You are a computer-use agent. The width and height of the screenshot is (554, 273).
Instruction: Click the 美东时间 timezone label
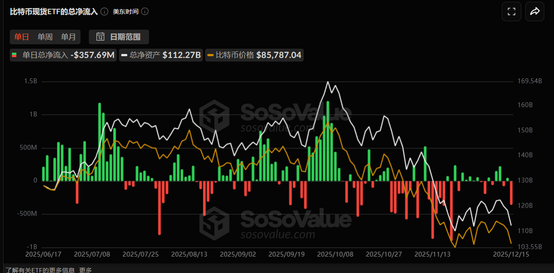coord(125,12)
